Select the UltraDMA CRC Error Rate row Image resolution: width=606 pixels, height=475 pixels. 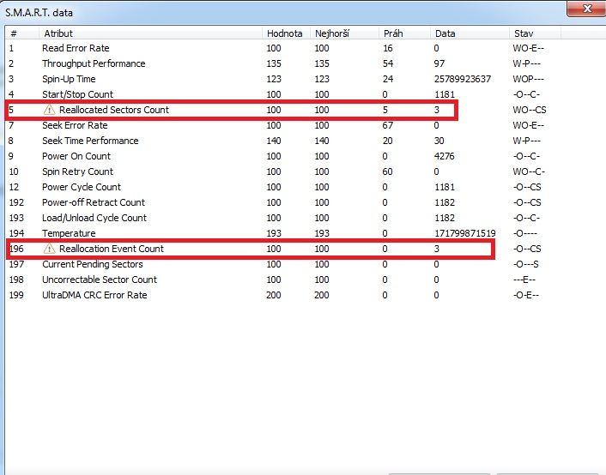(x=94, y=295)
